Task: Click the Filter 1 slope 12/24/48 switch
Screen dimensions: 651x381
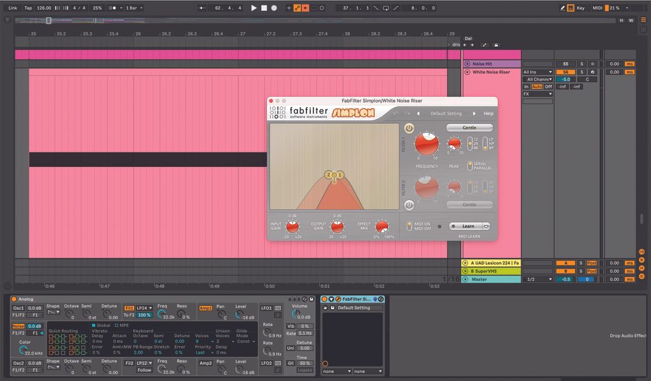Action: coord(470,144)
